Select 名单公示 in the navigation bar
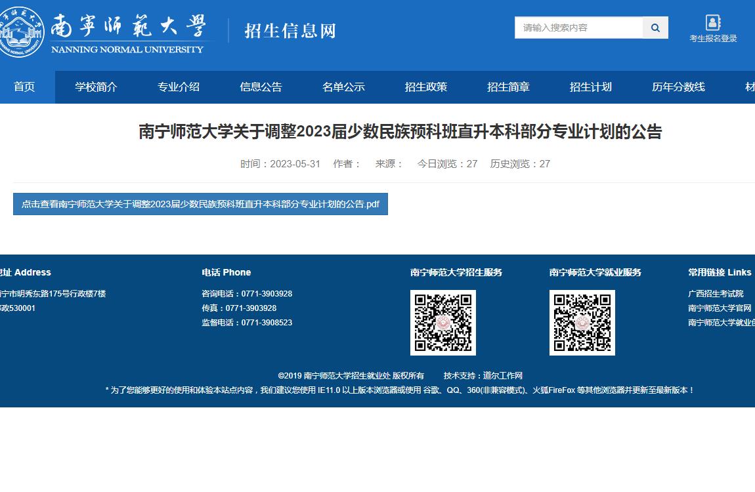Image resolution: width=755 pixels, height=492 pixels. [x=344, y=87]
